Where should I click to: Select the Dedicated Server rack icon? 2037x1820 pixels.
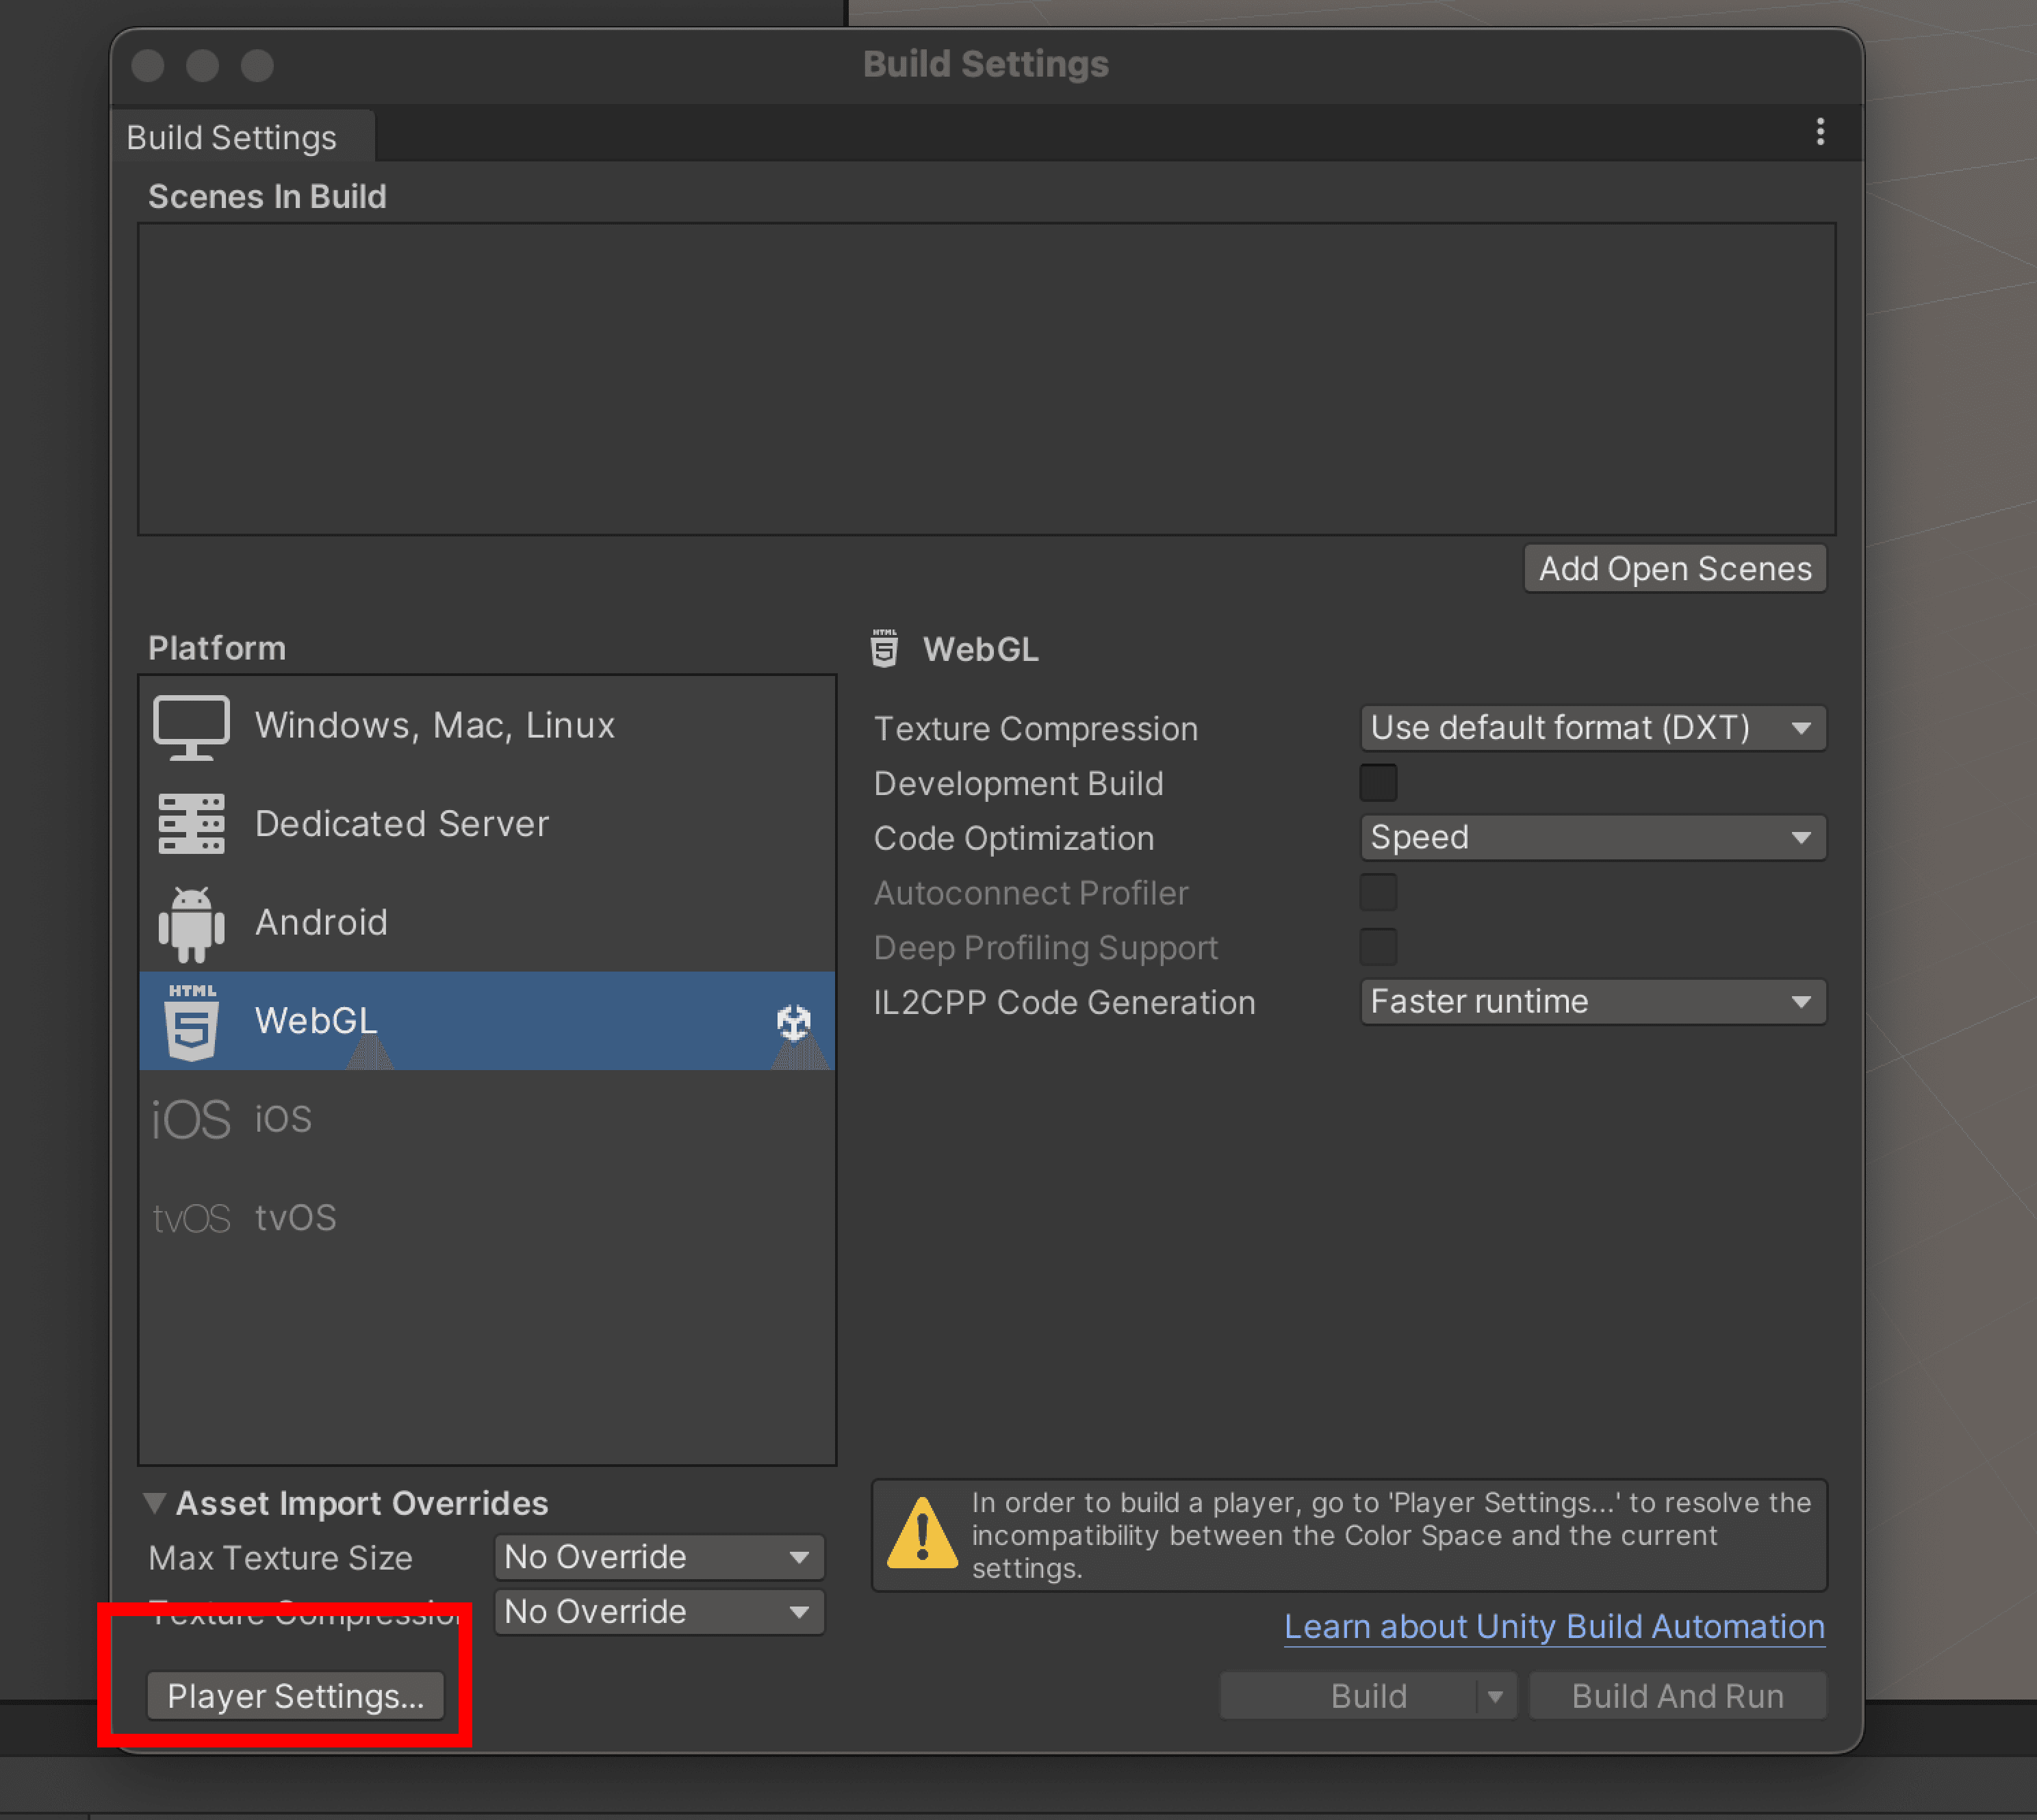191,824
